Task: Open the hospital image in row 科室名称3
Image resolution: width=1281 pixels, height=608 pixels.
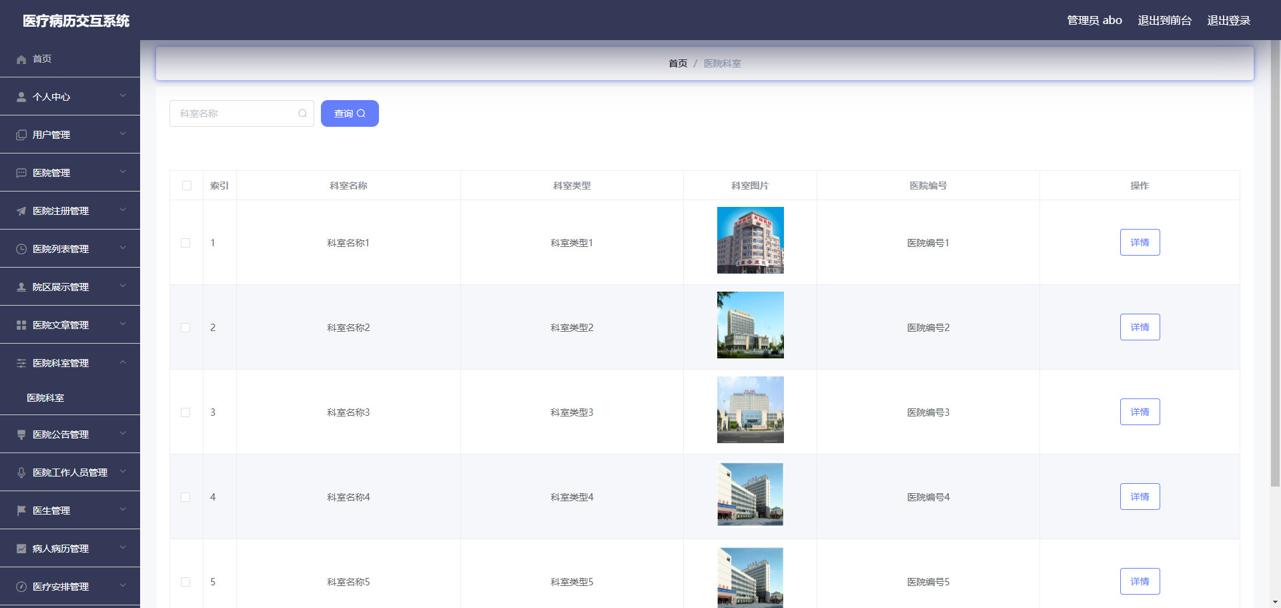Action: tap(750, 410)
